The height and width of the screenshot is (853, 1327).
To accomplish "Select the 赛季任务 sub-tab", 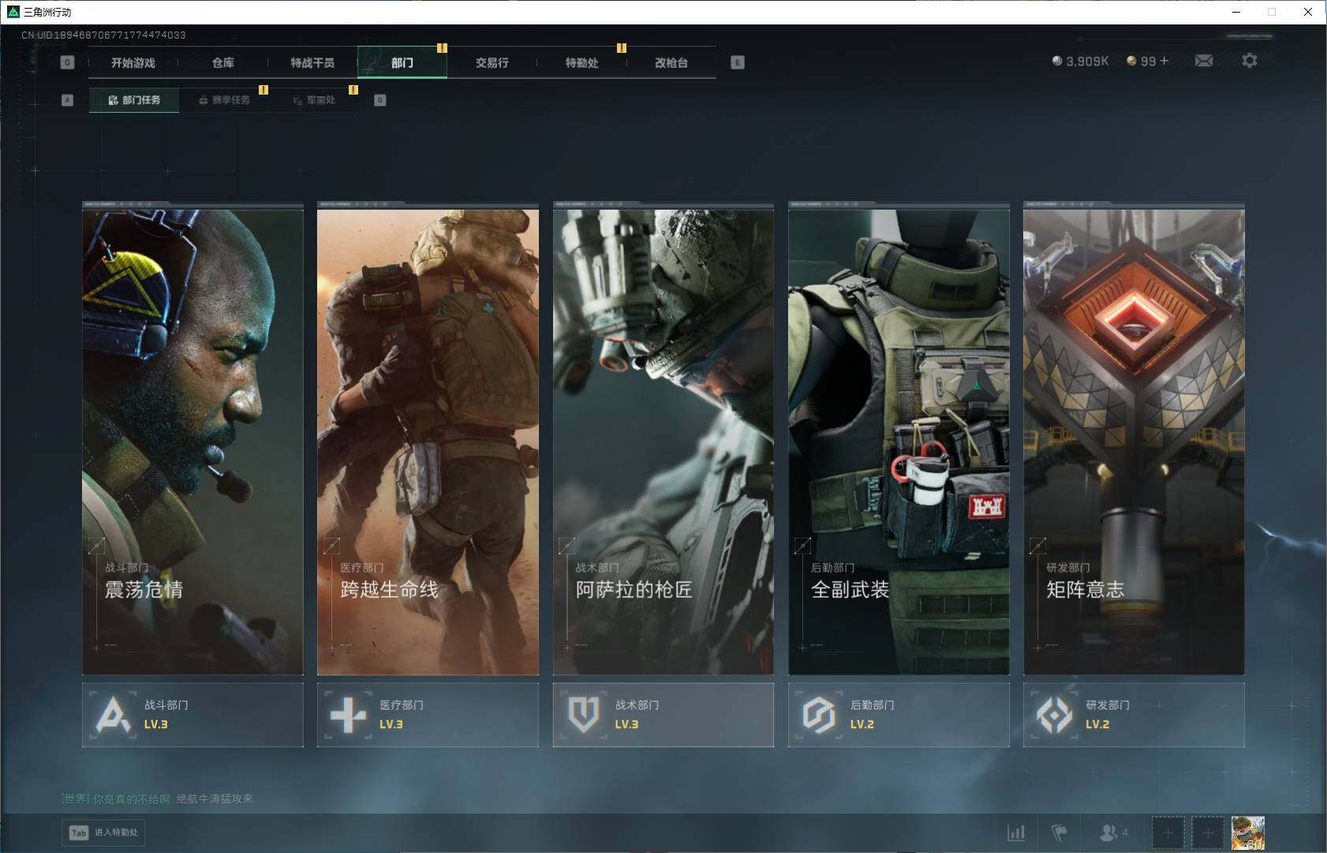I will [x=225, y=100].
